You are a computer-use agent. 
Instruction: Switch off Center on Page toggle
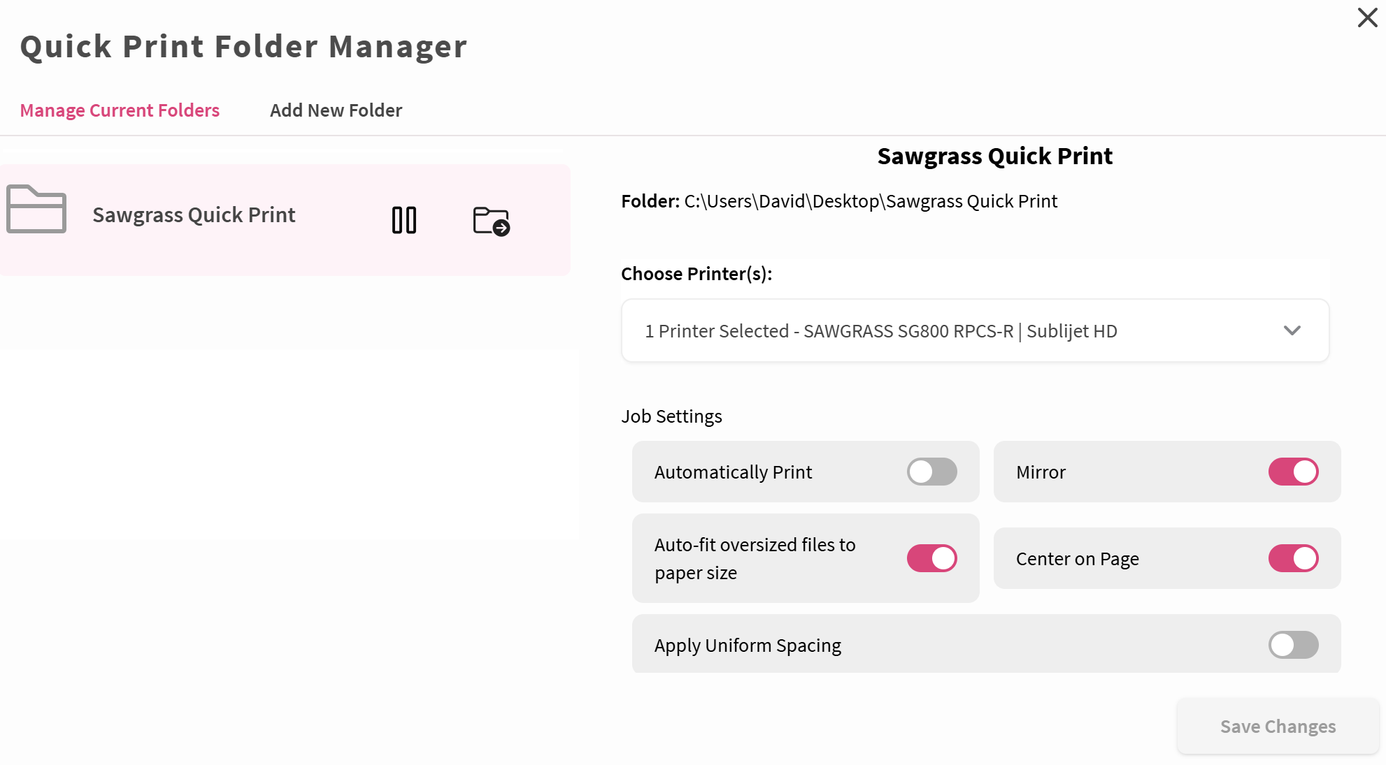pos(1293,558)
